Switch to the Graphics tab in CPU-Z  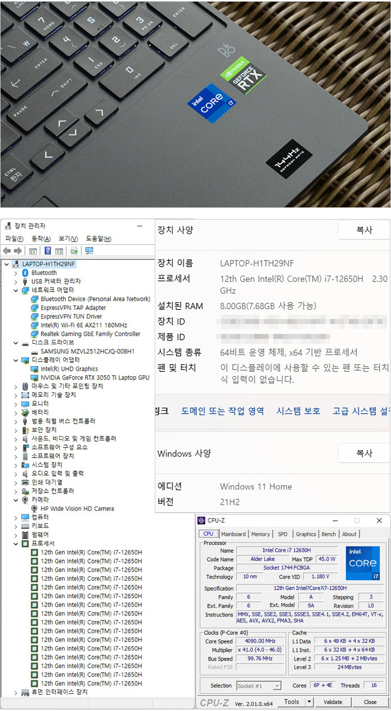[x=306, y=534]
